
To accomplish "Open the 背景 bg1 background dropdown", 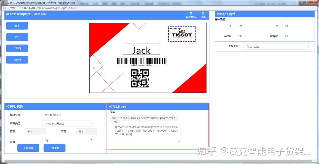I will click(x=67, y=140).
